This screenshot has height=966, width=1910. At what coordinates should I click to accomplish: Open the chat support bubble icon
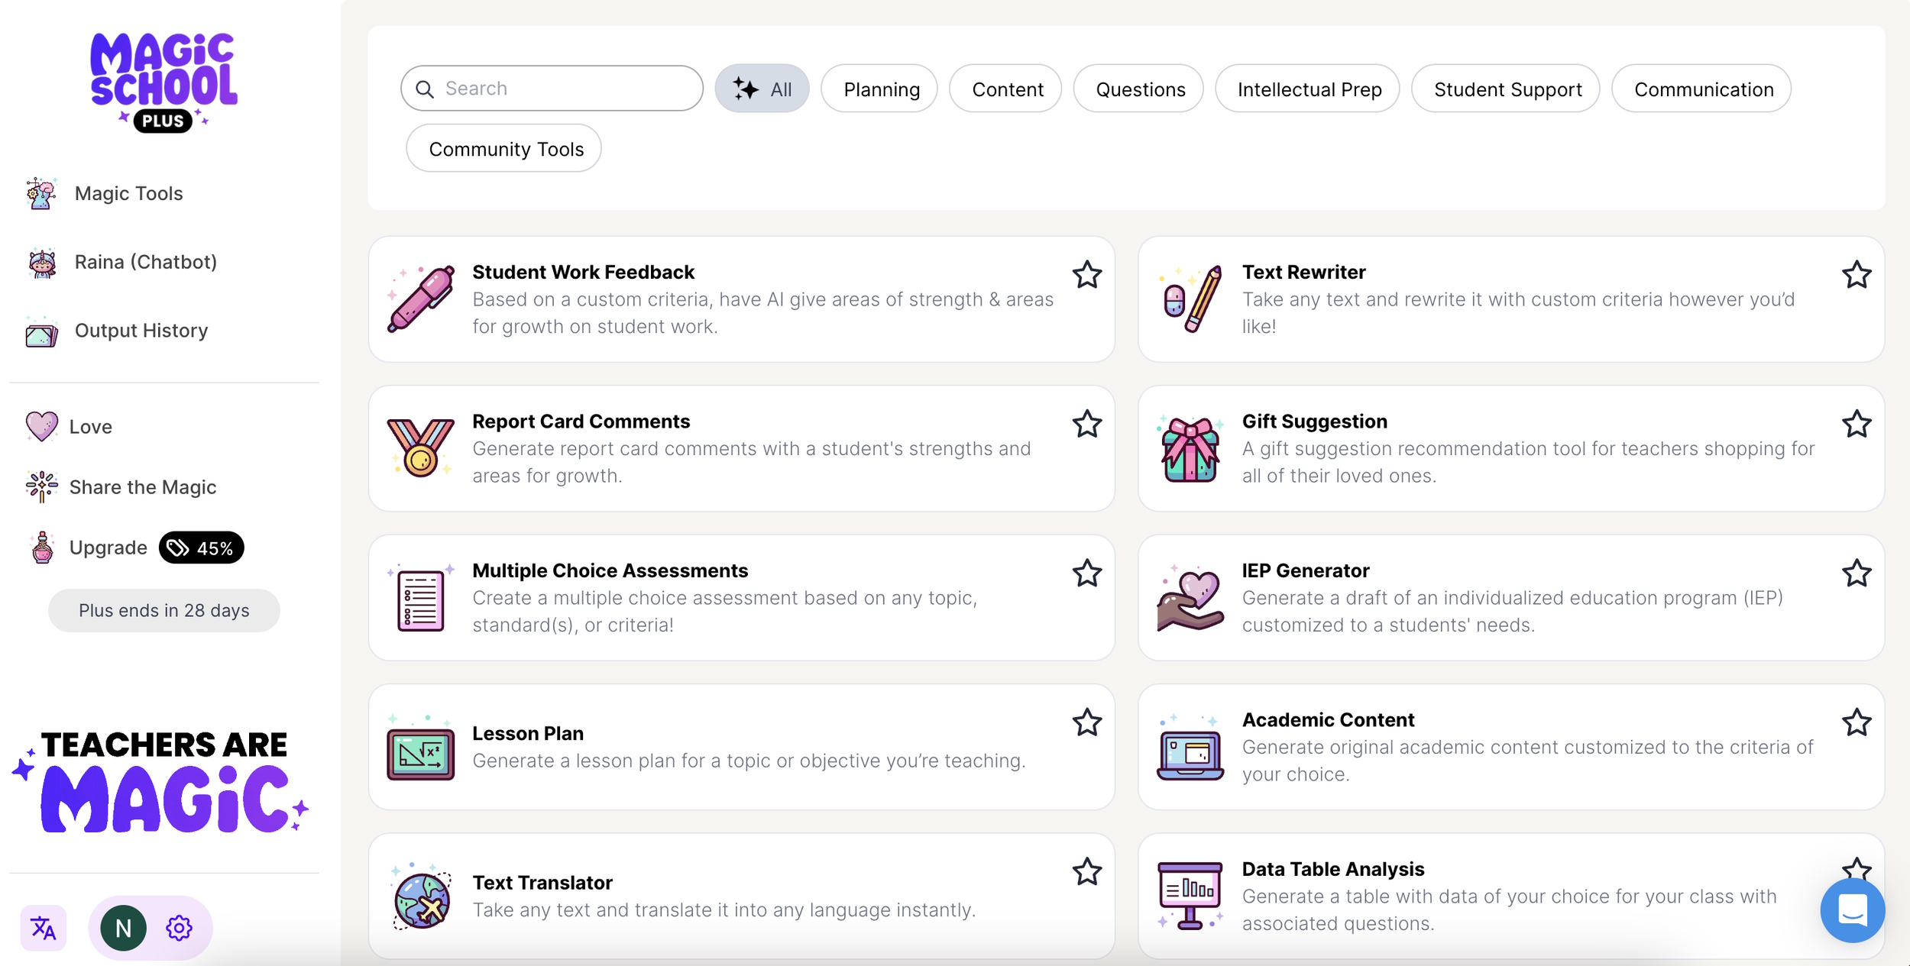point(1852,910)
